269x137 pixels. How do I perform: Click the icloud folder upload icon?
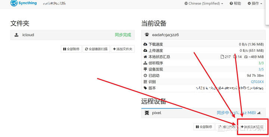tap(16, 35)
